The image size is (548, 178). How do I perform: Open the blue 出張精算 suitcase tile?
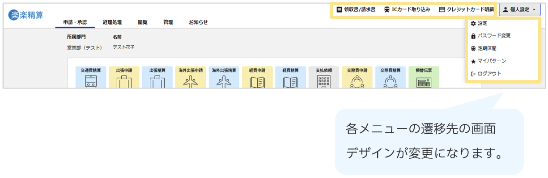pyautogui.click(x=157, y=77)
